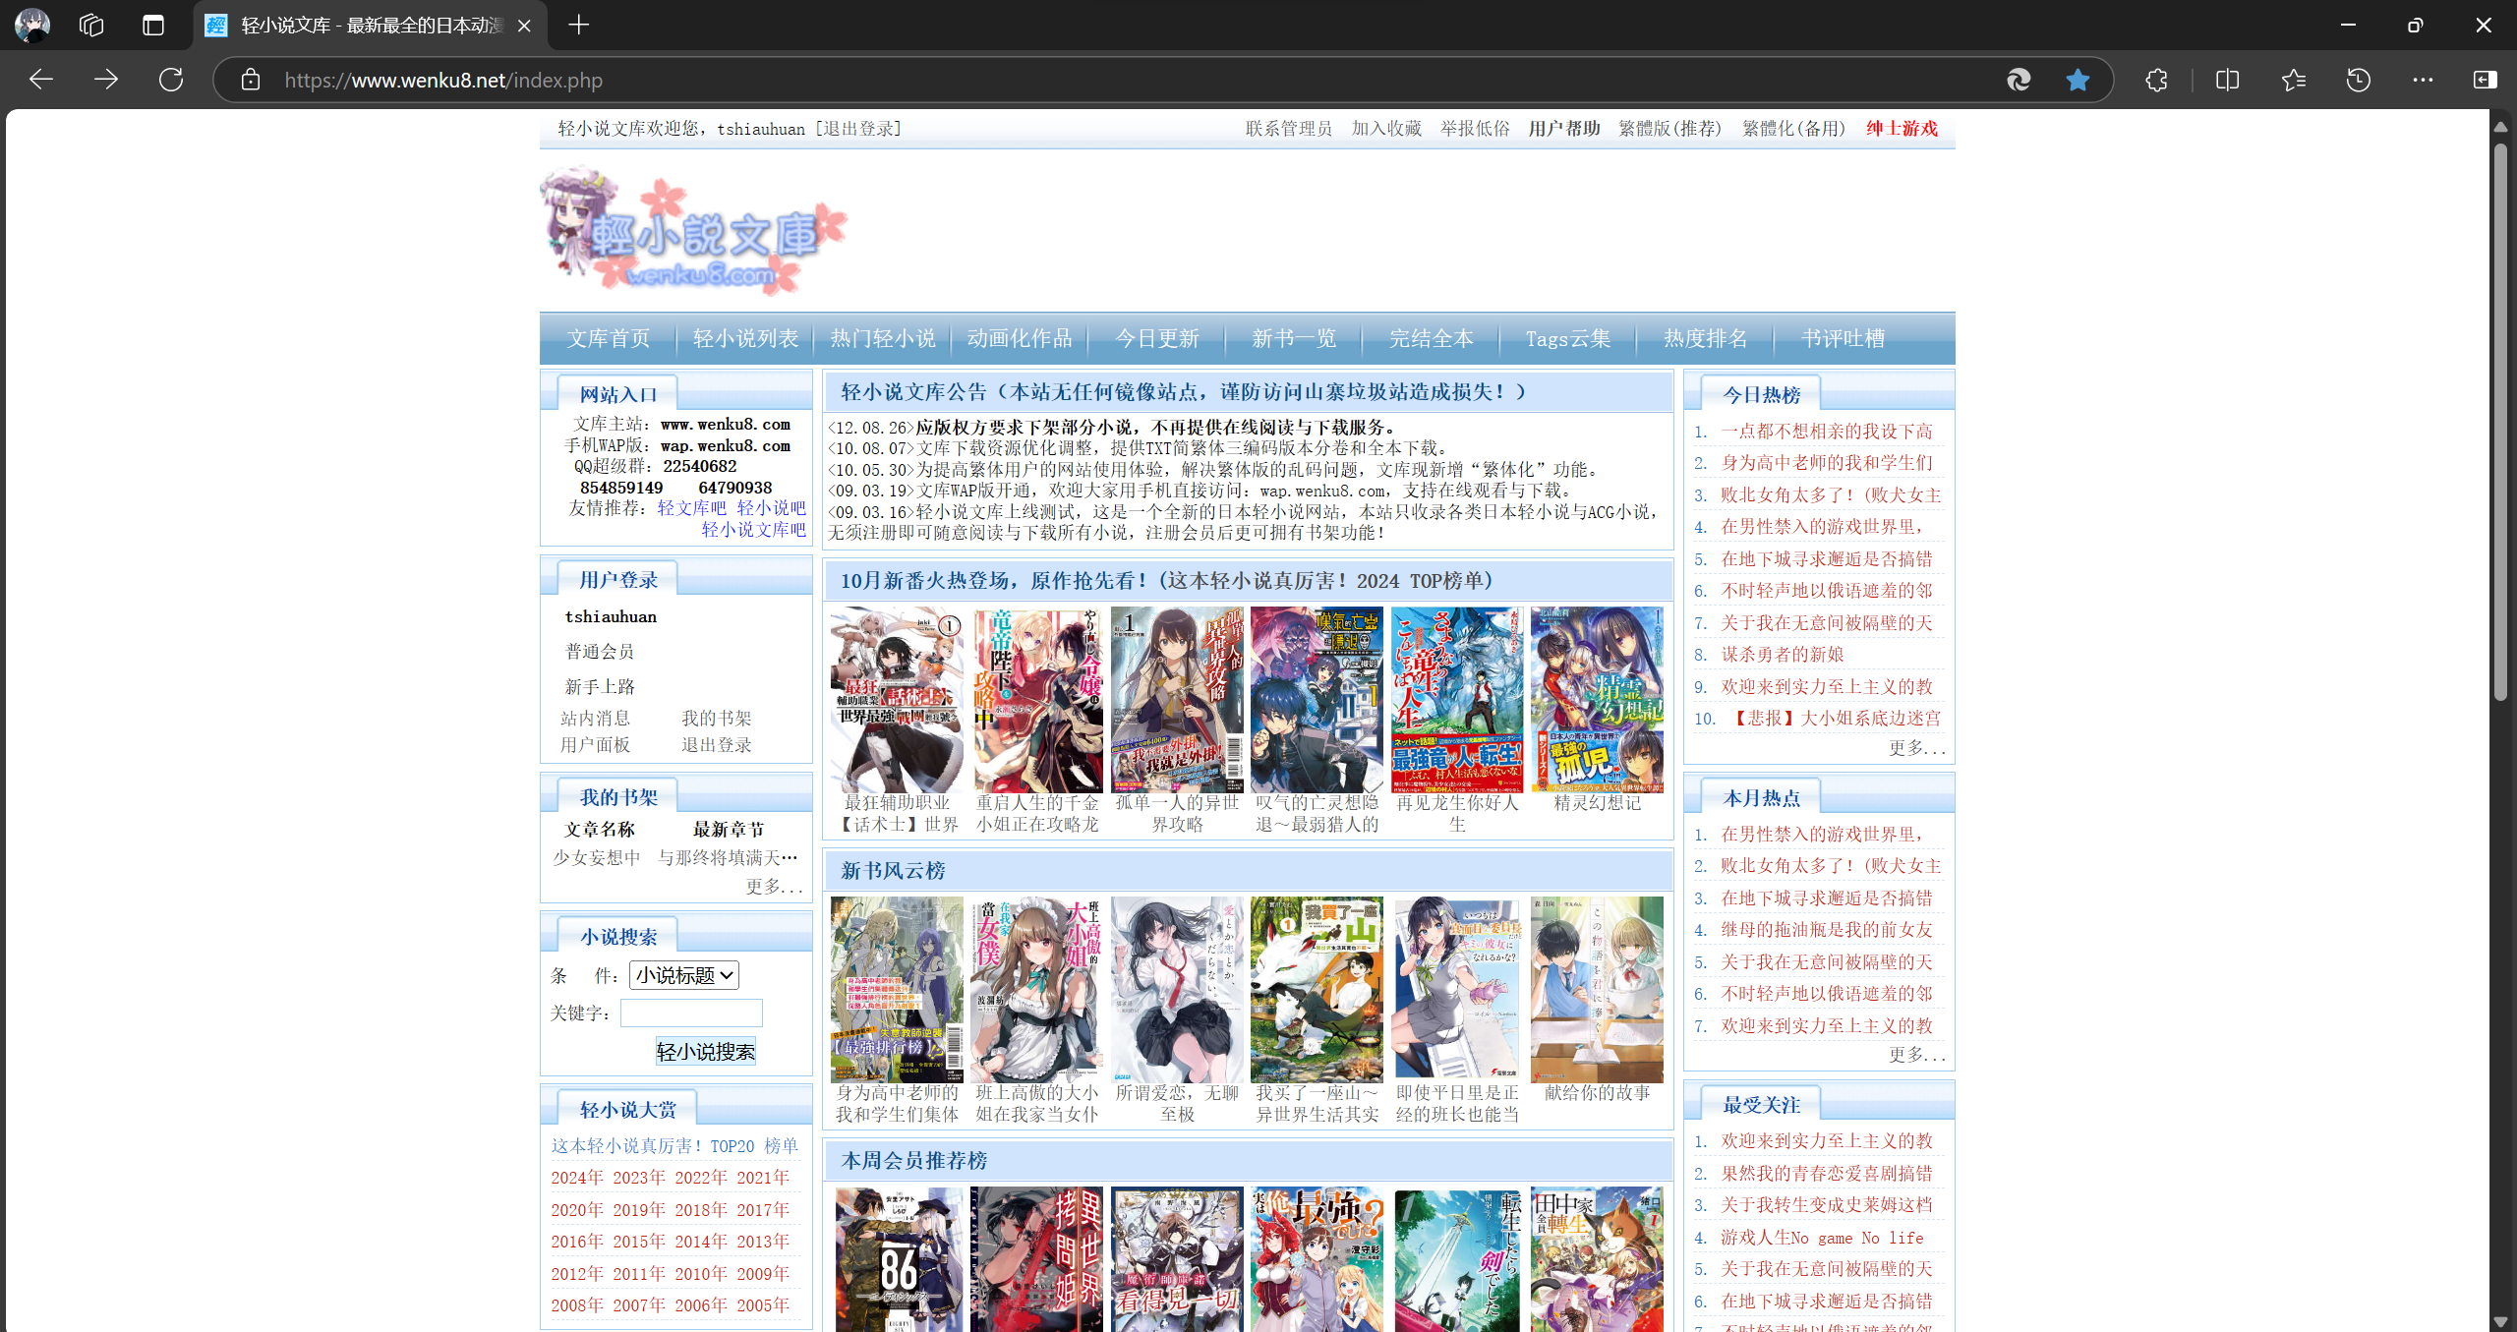Open the 轻文库吧 friend link

pyautogui.click(x=691, y=508)
